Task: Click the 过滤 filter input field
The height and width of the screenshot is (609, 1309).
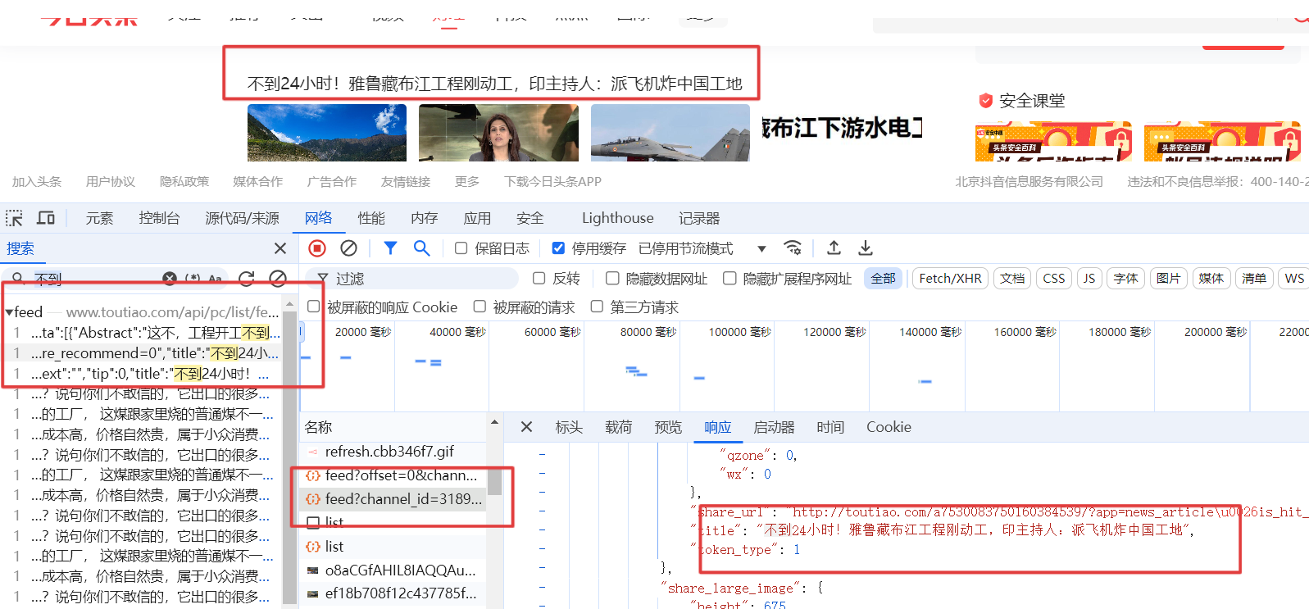Action: pos(412,279)
